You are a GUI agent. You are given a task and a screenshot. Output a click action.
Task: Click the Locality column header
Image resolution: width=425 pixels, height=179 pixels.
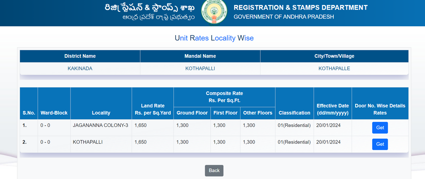(101, 113)
